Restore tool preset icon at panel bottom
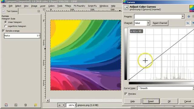Screen dimensions: 194x109 [16, 105]
